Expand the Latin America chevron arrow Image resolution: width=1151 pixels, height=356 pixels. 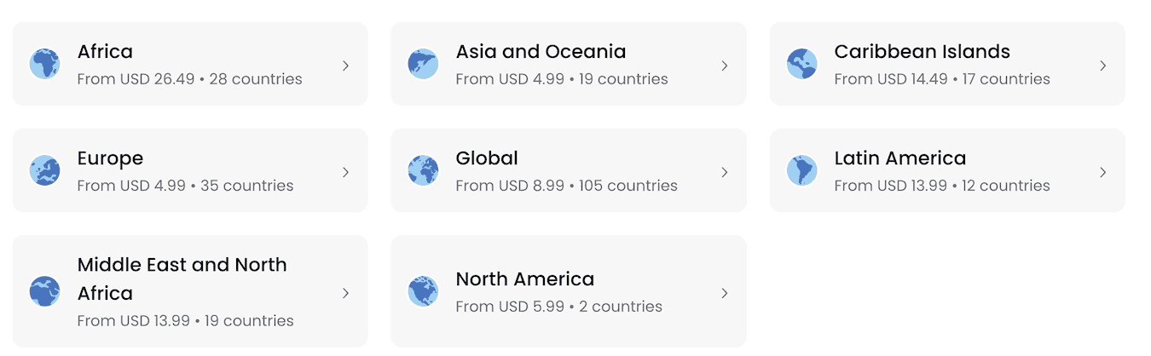click(1102, 172)
